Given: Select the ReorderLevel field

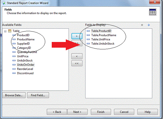Looking at the screenshot, I should (25, 69).
